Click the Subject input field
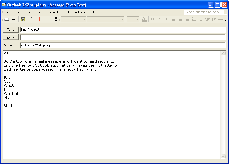The height and width of the screenshot is (164, 229). pos(123,45)
